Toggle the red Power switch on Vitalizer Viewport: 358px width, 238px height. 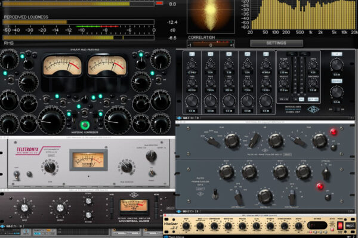pyautogui.click(x=340, y=226)
